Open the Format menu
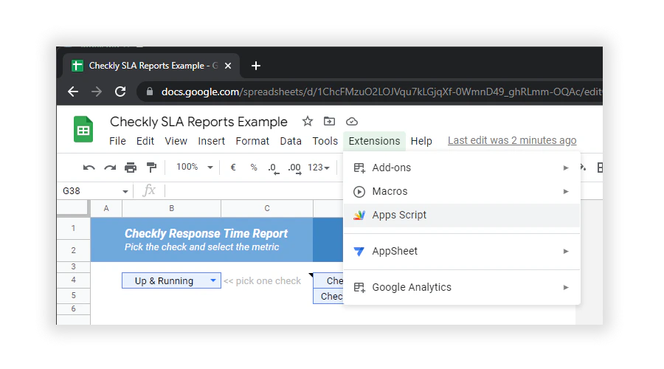664x369 pixels. (x=252, y=141)
